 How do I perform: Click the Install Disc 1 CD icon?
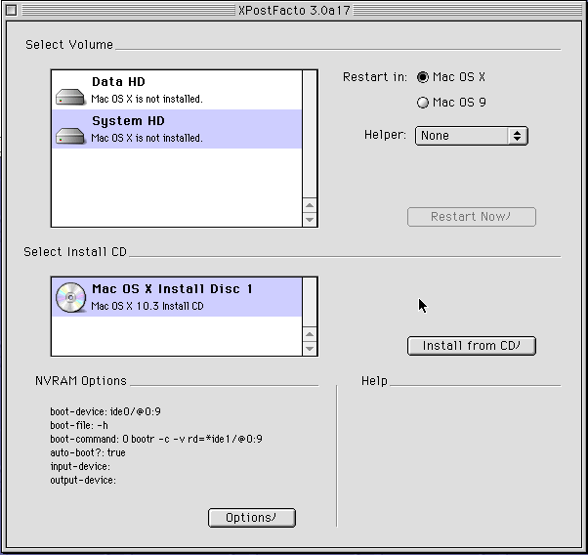[x=70, y=297]
